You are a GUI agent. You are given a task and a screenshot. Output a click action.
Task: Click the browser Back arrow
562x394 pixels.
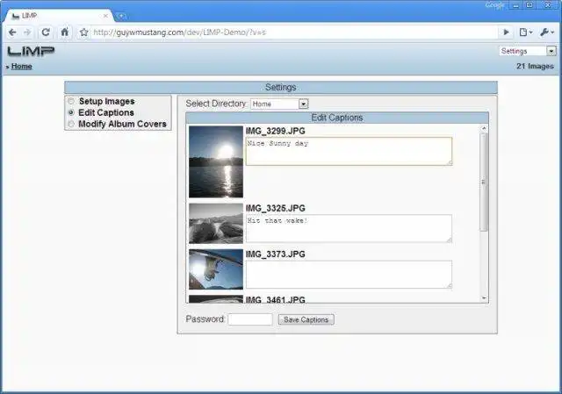tap(12, 32)
